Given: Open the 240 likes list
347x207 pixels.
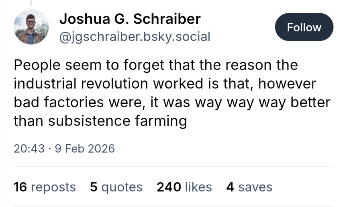Looking at the screenshot, I should [x=184, y=187].
